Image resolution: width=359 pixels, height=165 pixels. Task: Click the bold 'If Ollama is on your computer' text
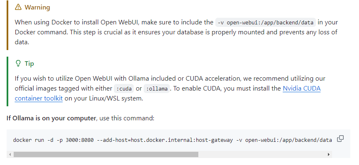[x=51, y=118]
